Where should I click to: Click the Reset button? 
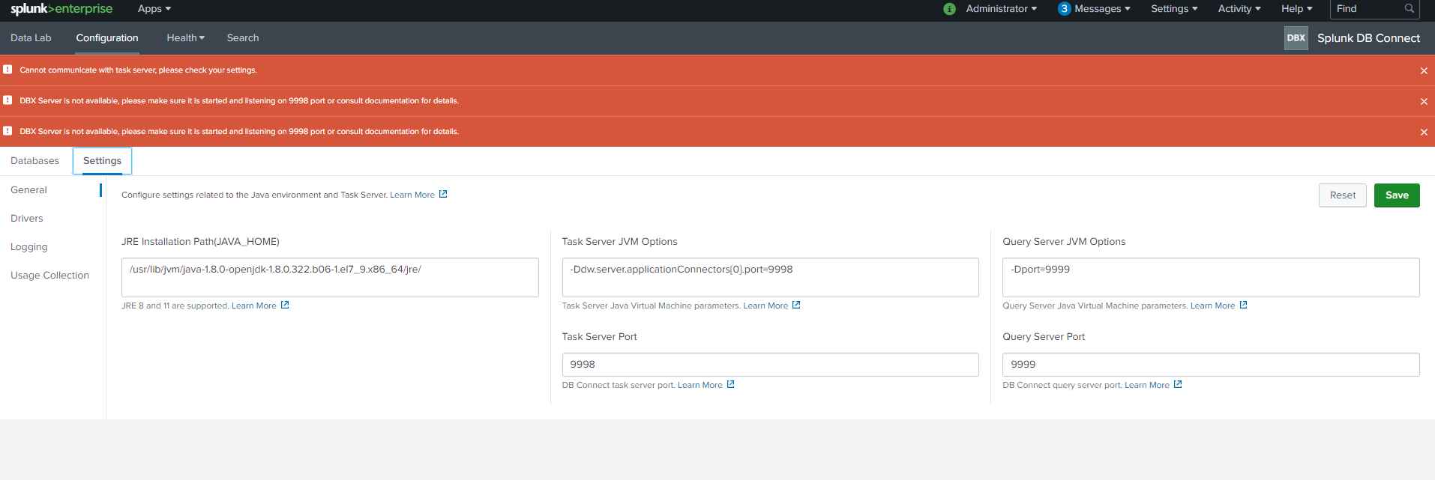coord(1342,195)
